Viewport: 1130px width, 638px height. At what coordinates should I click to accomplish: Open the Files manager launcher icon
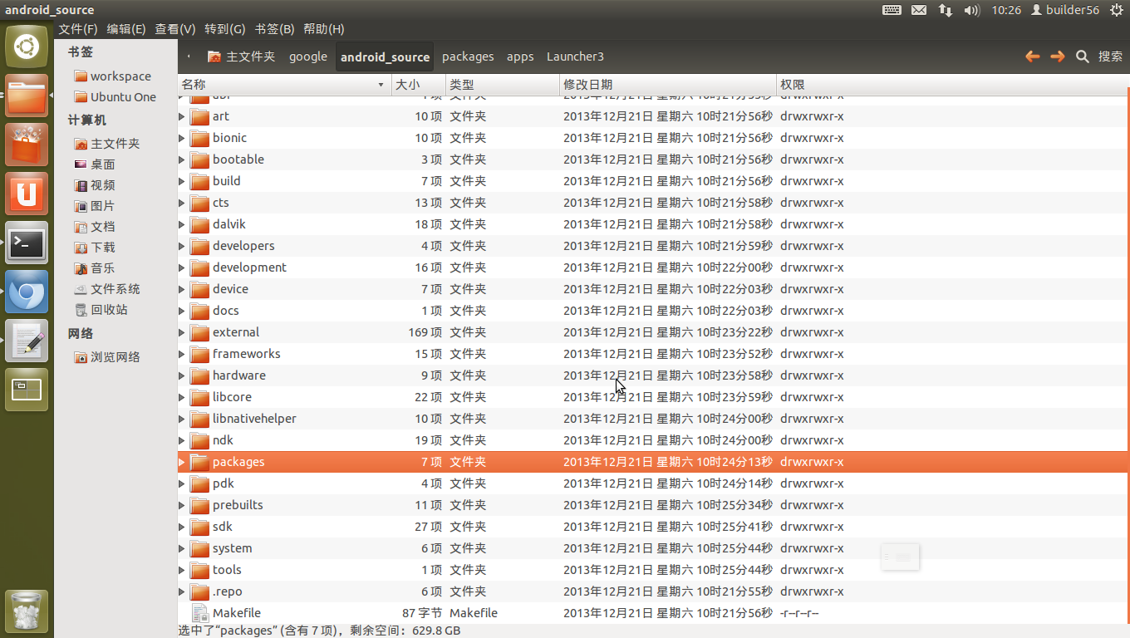tap(27, 96)
